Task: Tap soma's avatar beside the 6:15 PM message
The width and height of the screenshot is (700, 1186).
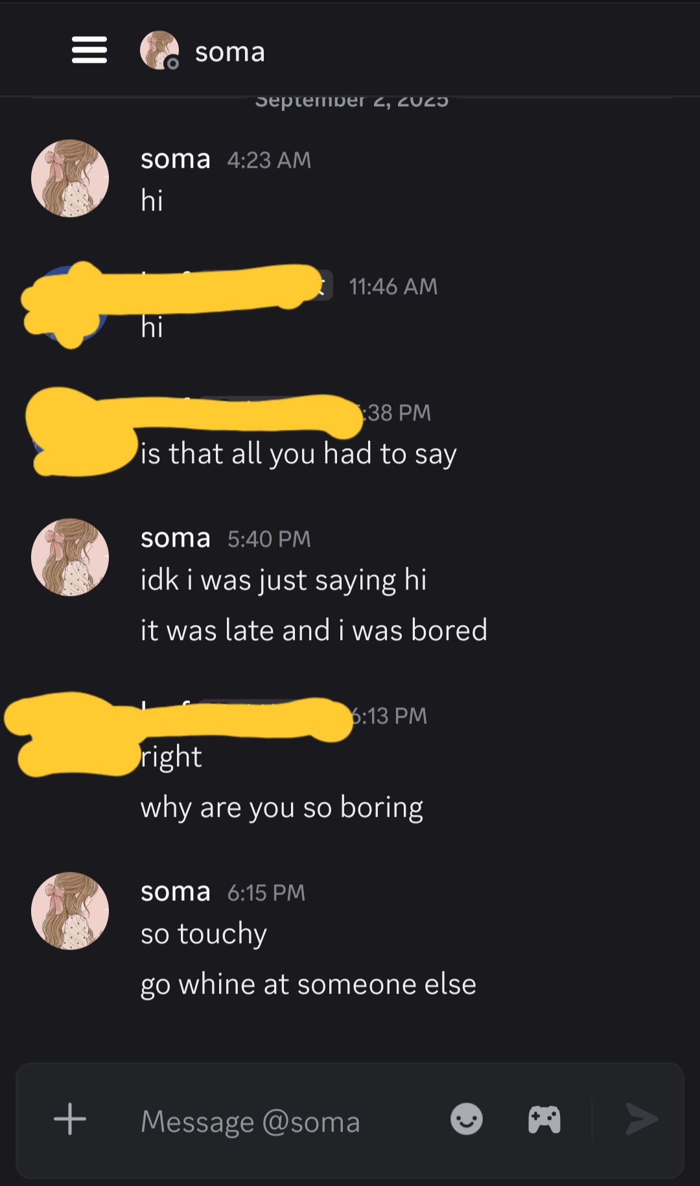Action: point(70,911)
